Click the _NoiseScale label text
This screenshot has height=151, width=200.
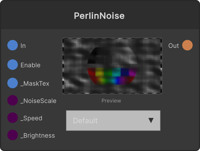[38, 101]
